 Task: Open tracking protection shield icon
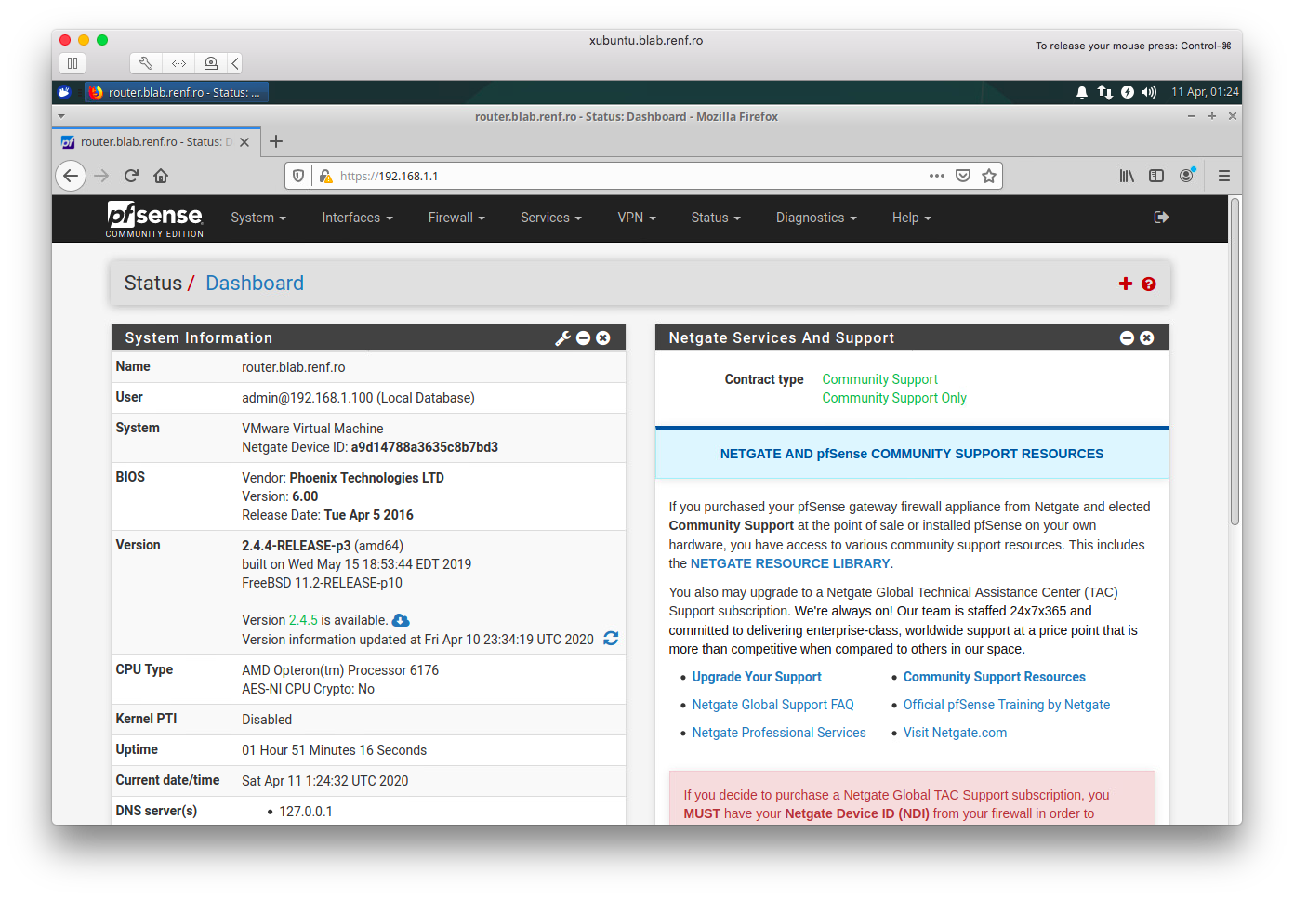click(x=298, y=176)
